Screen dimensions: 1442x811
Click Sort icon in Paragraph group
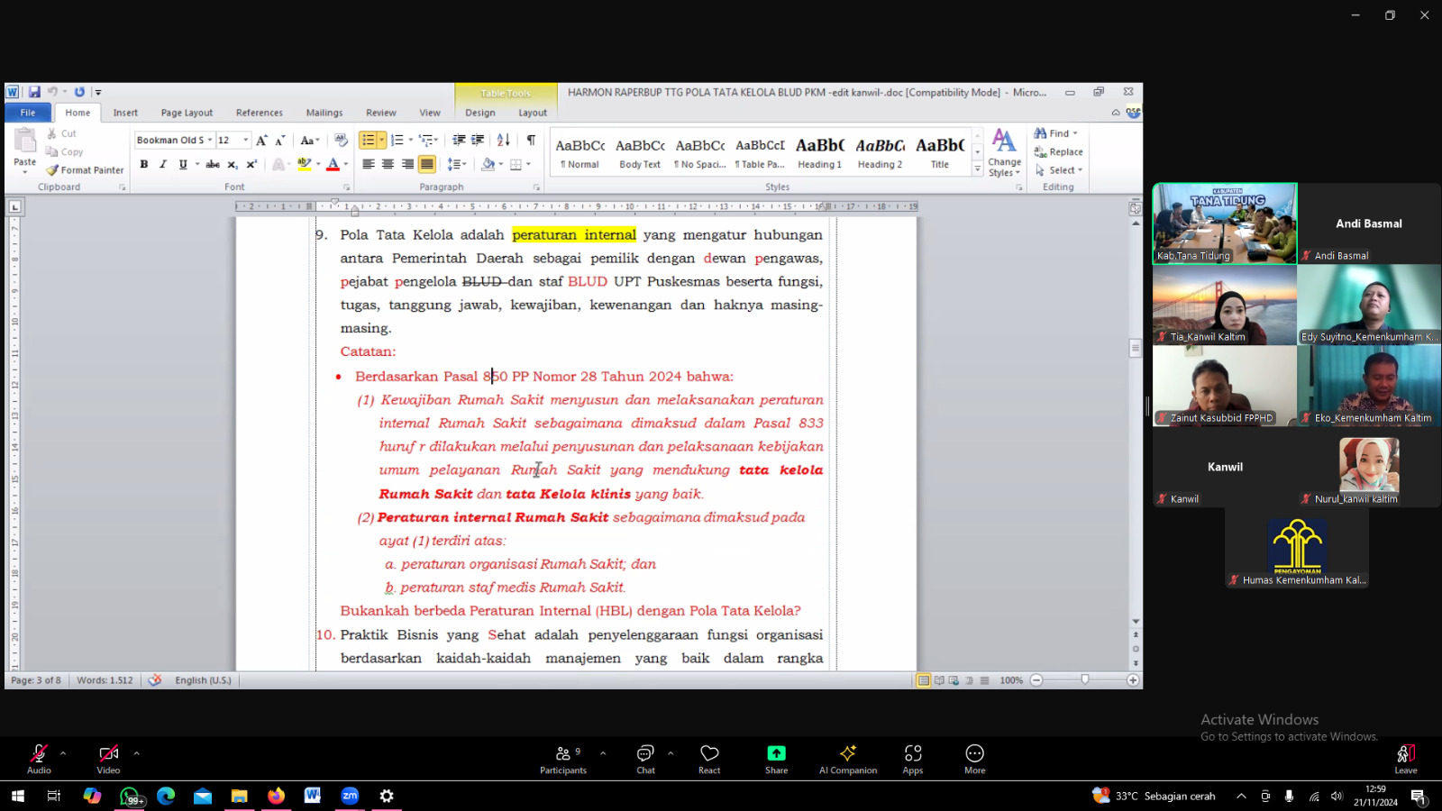click(x=504, y=140)
